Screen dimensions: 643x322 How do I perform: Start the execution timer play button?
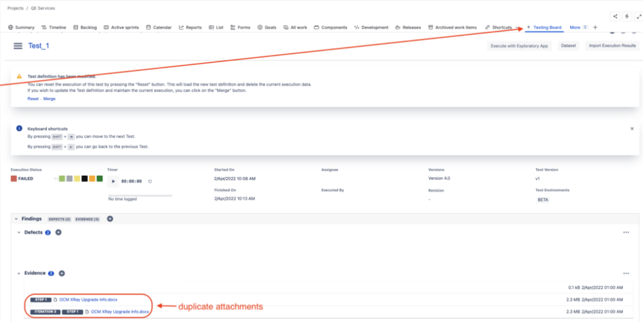pos(113,181)
